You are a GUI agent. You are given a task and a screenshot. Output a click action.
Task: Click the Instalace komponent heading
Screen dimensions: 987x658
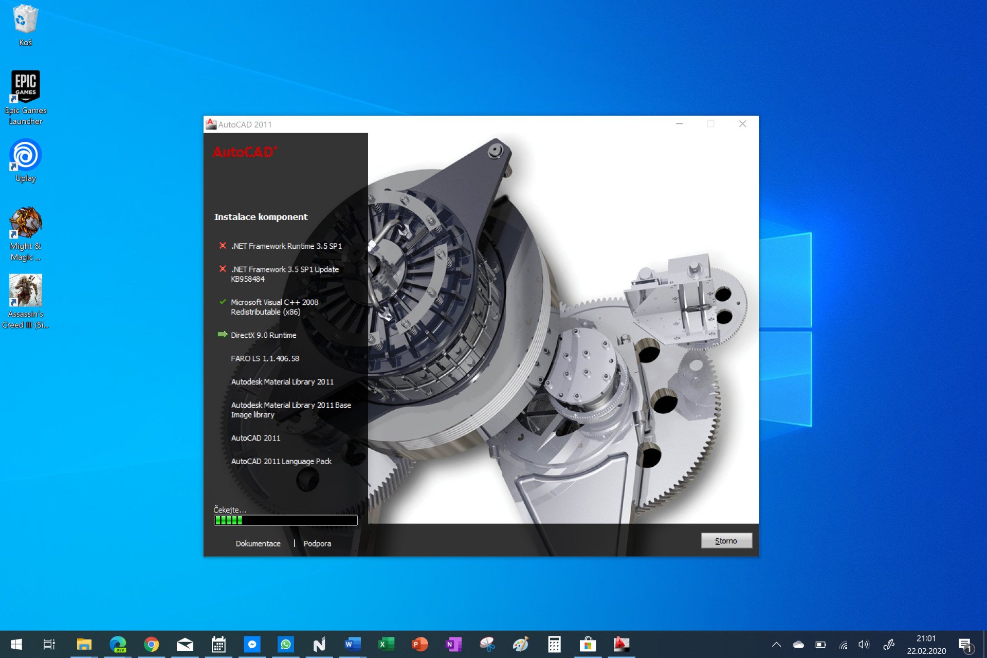(x=261, y=217)
